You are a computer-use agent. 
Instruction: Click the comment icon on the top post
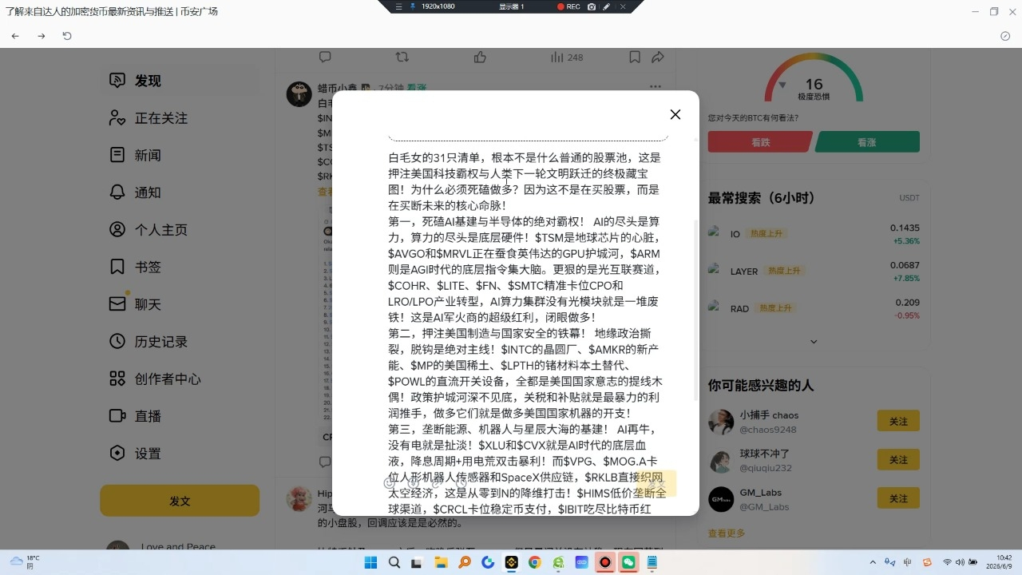click(325, 57)
